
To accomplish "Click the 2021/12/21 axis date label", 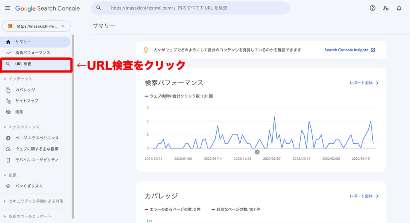I will [153, 159].
